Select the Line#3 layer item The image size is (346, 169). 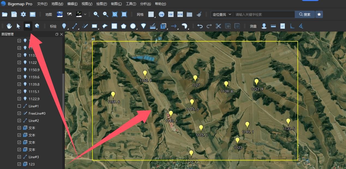(34, 157)
